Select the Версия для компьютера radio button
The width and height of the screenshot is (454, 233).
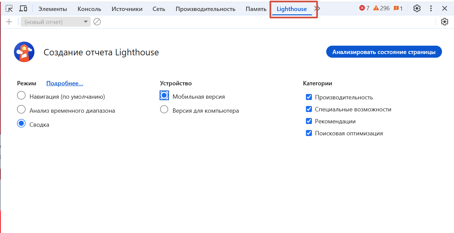[x=164, y=110]
